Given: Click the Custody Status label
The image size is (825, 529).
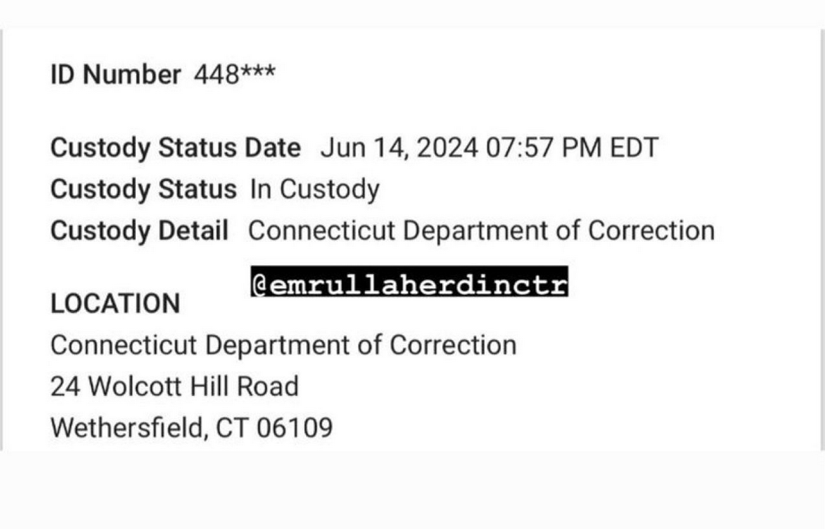Looking at the screenshot, I should point(143,189).
